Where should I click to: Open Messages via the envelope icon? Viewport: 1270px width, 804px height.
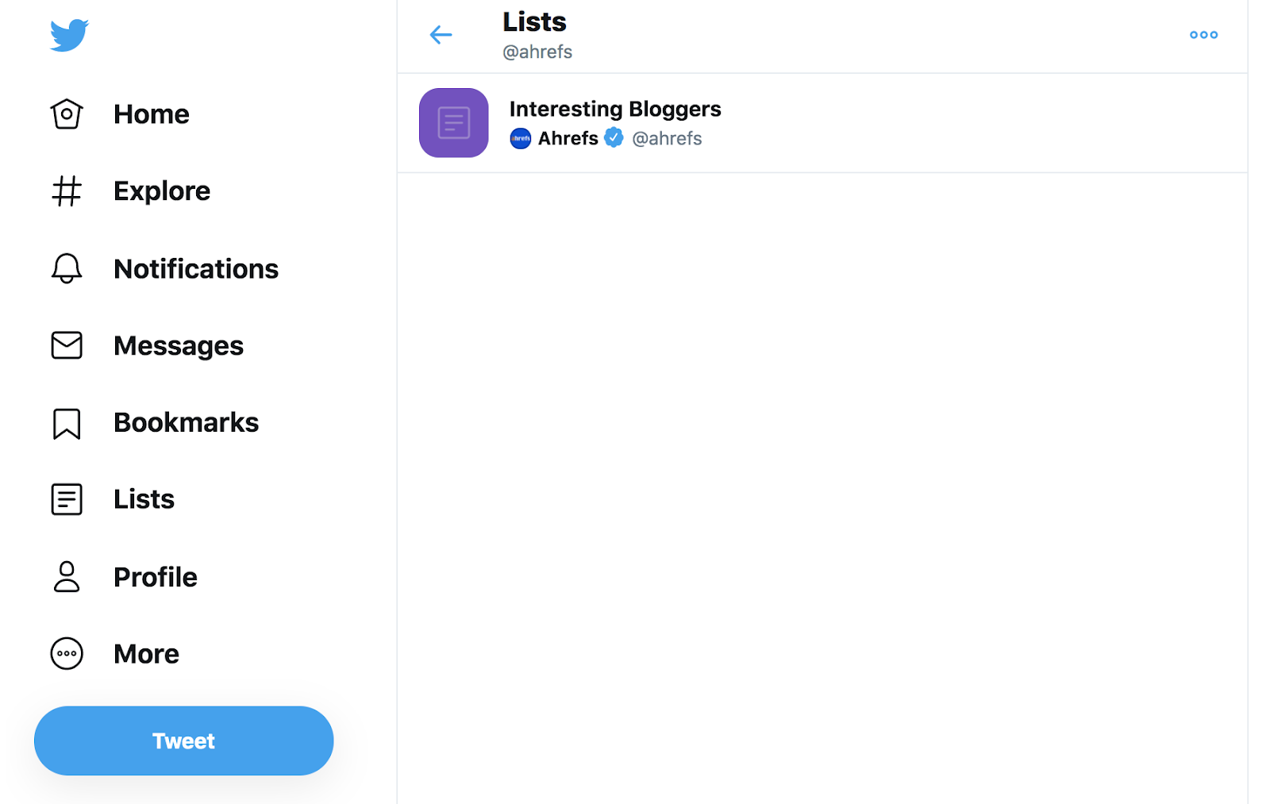click(67, 345)
